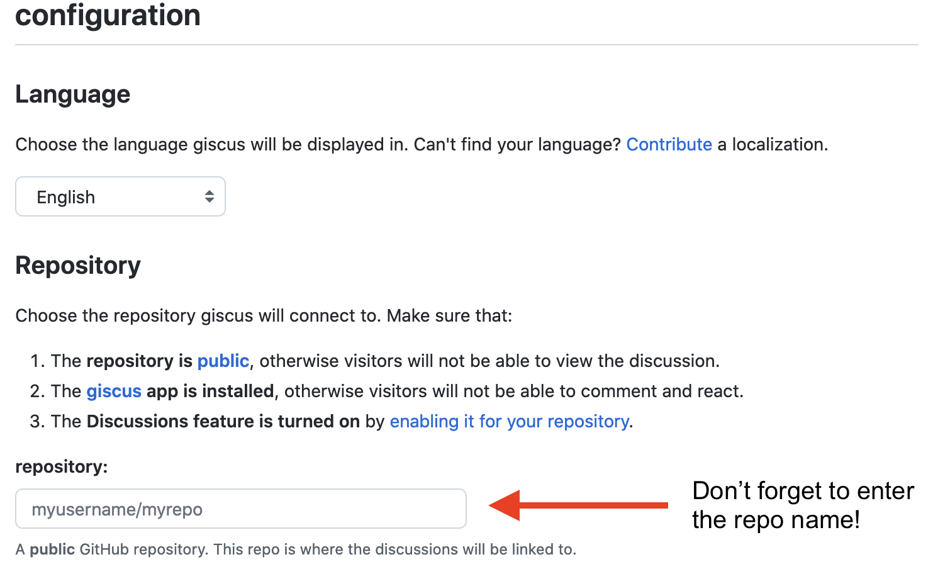Image resolution: width=933 pixels, height=569 pixels.
Task: Click the red arrow annotation
Action: point(577,505)
